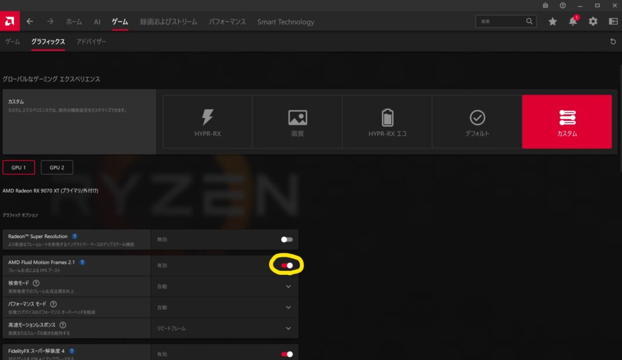Open the アドバイザー sub-tab
Screen dimensions: 622x360
pos(91,41)
